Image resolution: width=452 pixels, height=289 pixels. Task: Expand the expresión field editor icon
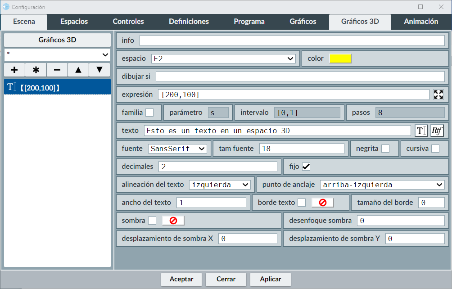pyautogui.click(x=438, y=95)
